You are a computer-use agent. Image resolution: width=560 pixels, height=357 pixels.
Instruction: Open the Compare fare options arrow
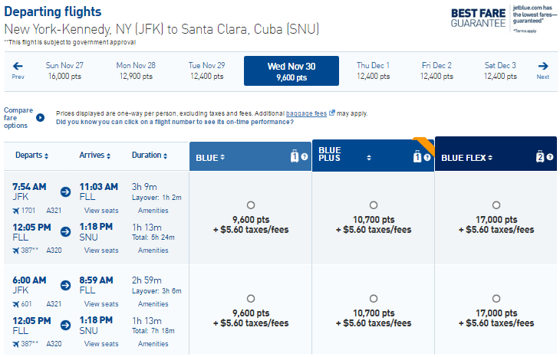pyautogui.click(x=41, y=118)
